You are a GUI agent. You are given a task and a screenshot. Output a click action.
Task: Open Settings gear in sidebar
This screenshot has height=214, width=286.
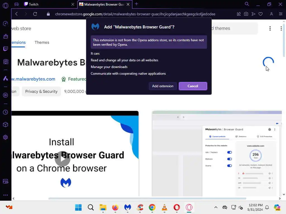point(6,137)
